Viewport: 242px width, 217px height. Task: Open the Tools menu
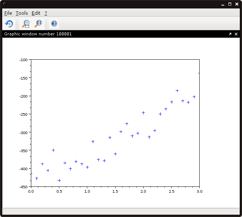(22, 13)
